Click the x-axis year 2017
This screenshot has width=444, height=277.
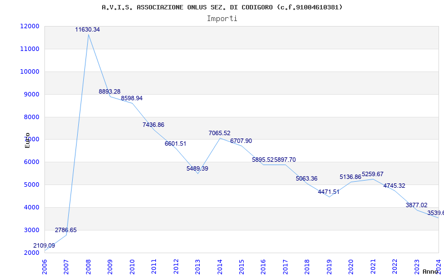[x=285, y=267]
